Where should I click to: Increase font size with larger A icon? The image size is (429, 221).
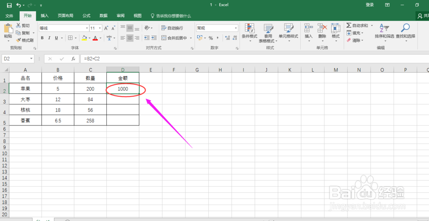[x=106, y=28]
